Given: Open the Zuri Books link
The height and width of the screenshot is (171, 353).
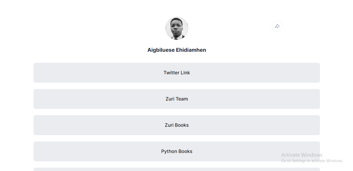Looking at the screenshot, I should [x=177, y=125].
